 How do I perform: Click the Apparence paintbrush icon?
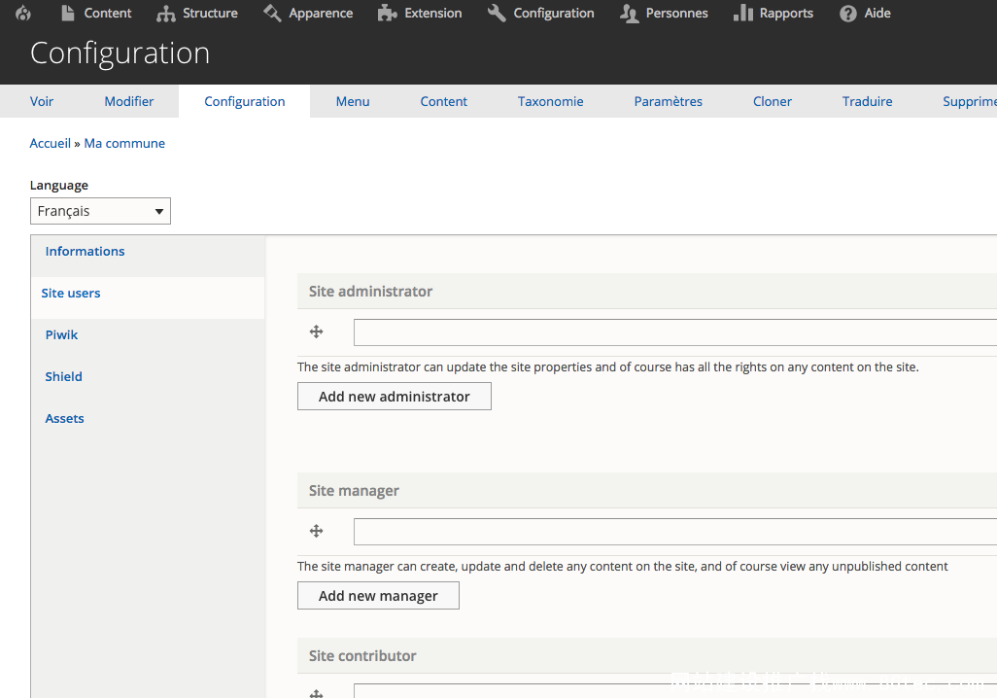point(272,13)
